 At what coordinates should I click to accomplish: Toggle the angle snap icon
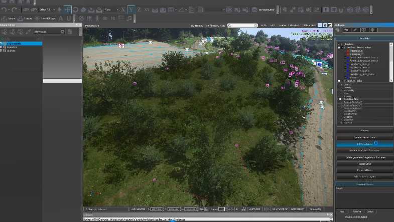(x=181, y=10)
